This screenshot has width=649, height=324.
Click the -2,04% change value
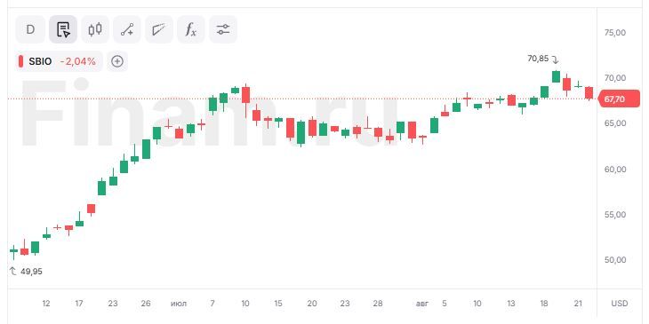78,61
